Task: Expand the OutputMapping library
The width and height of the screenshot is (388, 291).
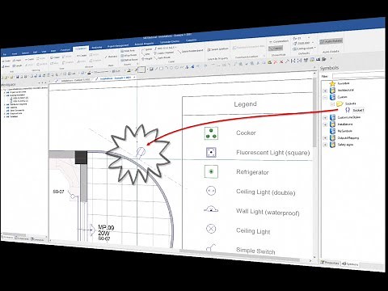Action: pos(325,137)
